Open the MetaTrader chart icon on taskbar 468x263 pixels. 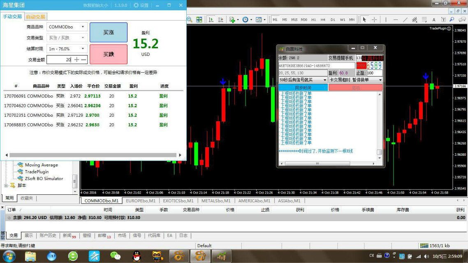[x=221, y=256]
